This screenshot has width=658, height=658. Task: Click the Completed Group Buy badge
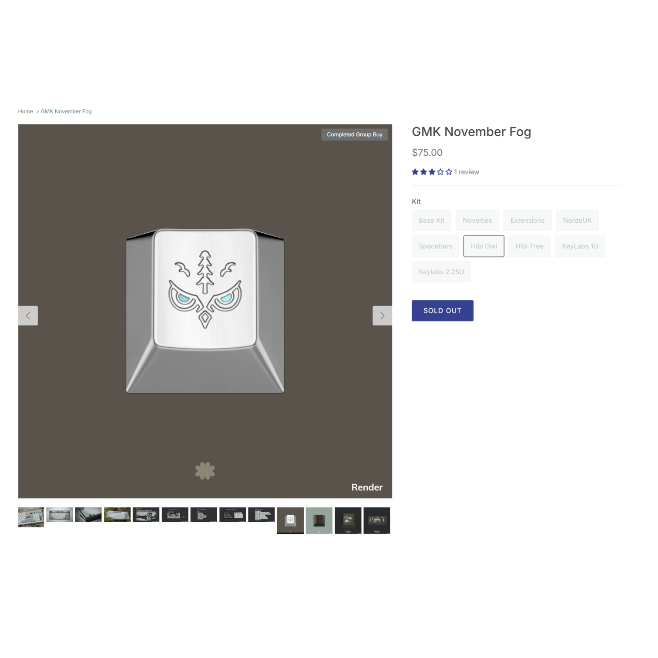pyautogui.click(x=354, y=134)
